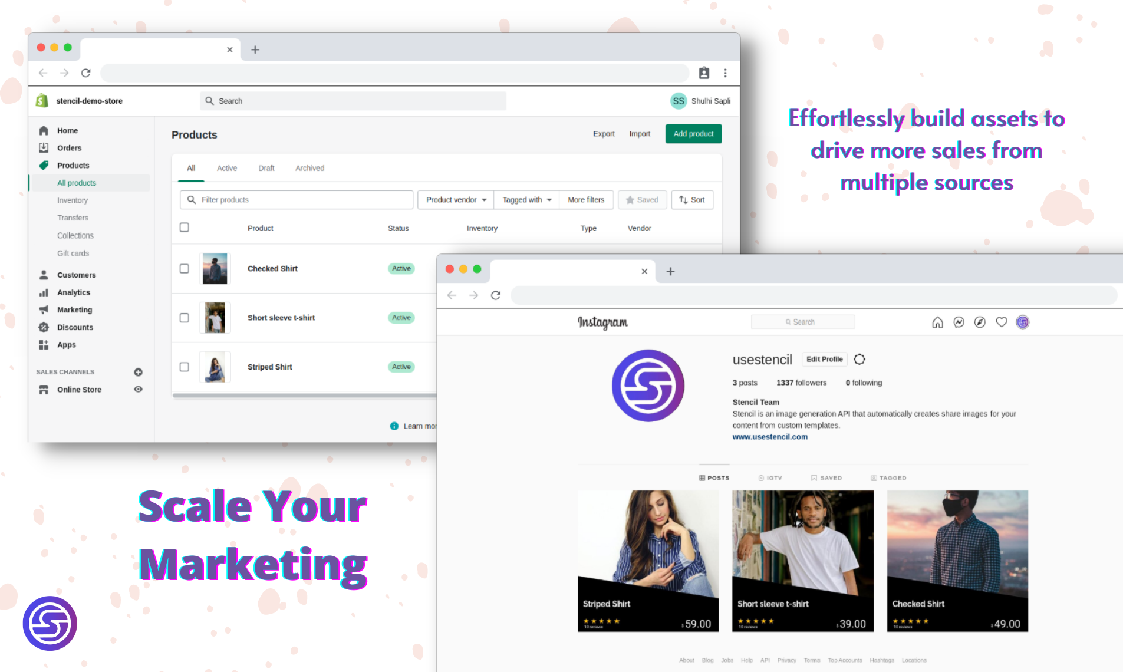Open Instagram profile settings gear
The width and height of the screenshot is (1123, 672).
coord(859,359)
